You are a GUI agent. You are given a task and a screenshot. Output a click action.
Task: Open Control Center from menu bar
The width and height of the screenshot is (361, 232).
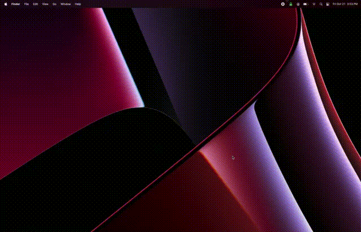coord(328,4)
